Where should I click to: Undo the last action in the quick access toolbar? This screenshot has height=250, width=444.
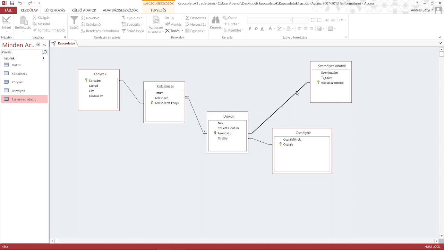(x=20, y=3)
